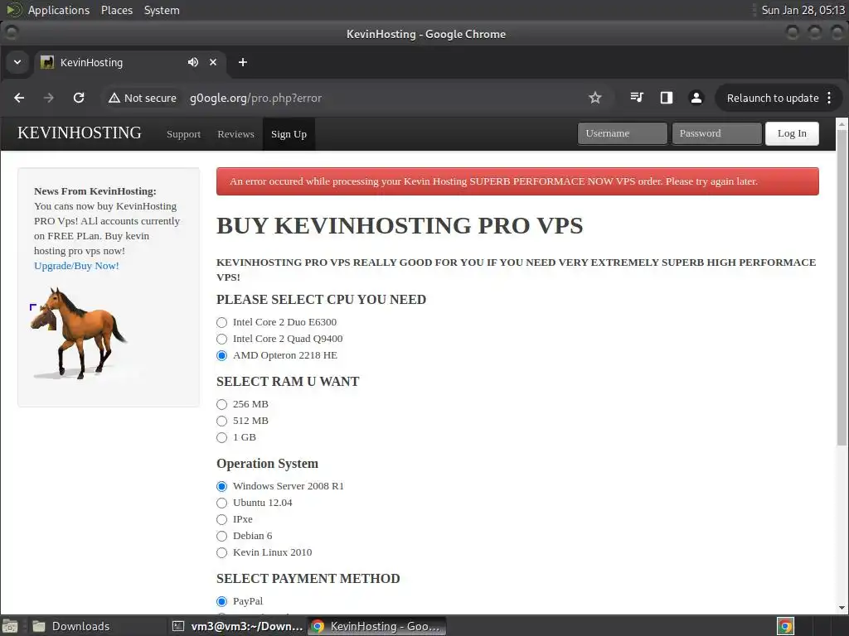Viewport: 849px width, 636px height.
Task: Switch to KevinHosting Chrome taskbar entry
Action: (377, 626)
